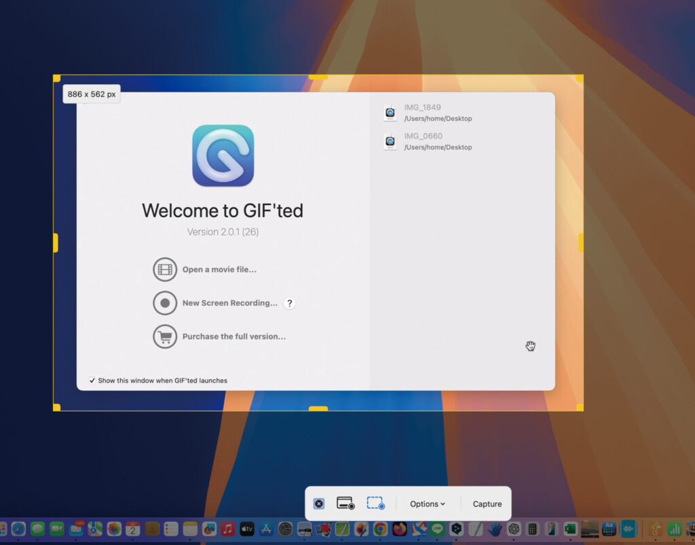Open Font Book from the Dock
The height and width of the screenshot is (545, 695).
pos(609,529)
